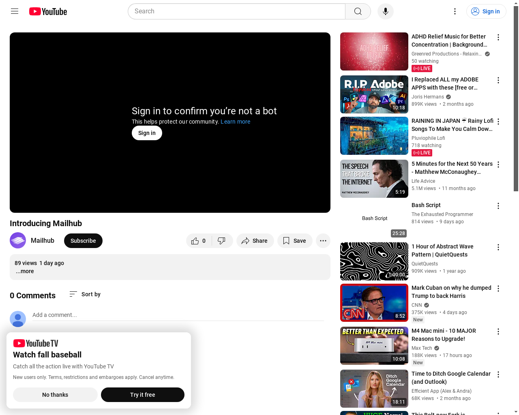Click 'Efficient App (Alex & Andra)' channel
Viewport: 519px width, 415px height.
(x=442, y=391)
